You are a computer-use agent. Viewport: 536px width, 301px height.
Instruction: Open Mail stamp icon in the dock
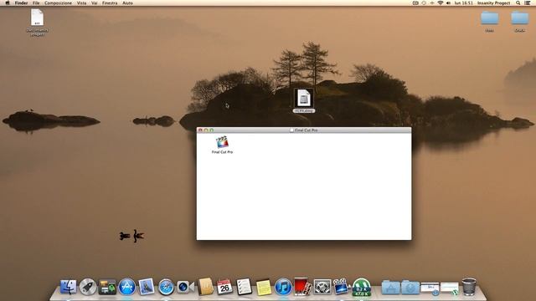point(147,287)
